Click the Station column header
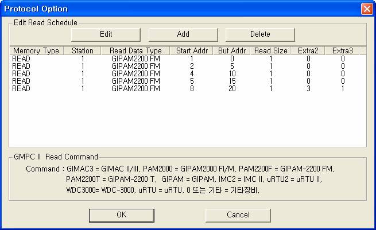376x230 pixels. click(x=82, y=51)
